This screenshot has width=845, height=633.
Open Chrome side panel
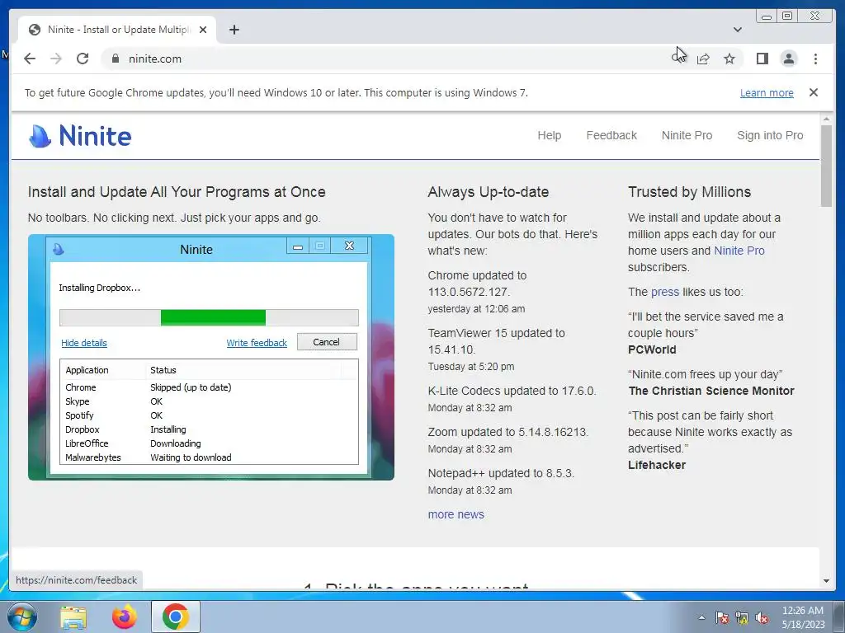pos(762,59)
